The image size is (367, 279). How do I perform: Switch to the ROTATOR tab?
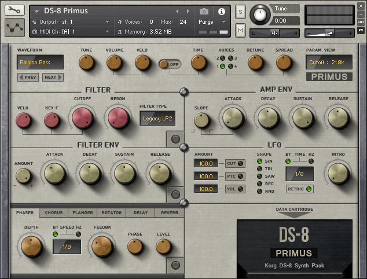112,213
